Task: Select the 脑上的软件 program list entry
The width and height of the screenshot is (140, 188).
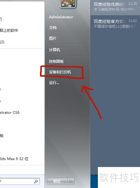Action: 9,30
